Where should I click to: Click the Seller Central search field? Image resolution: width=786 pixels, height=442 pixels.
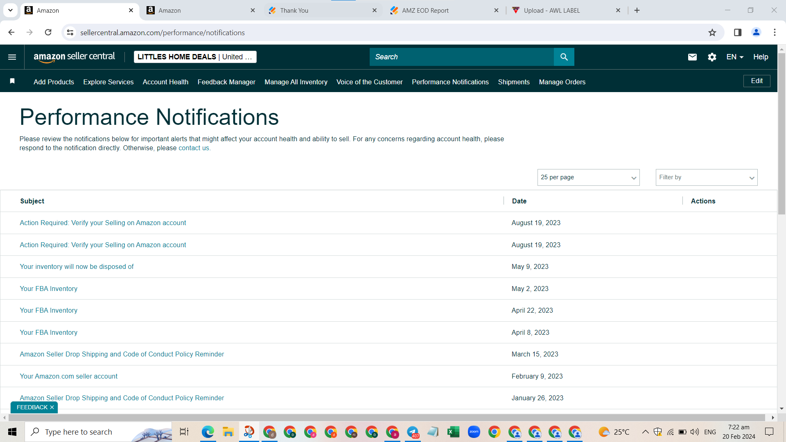(462, 57)
